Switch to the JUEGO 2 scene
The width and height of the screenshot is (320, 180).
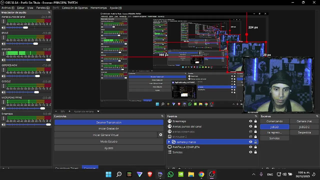coord(304,127)
